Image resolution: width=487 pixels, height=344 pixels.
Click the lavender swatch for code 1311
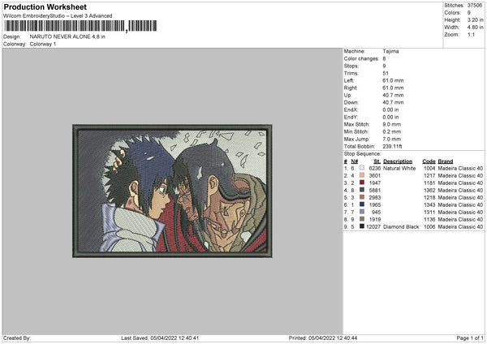coord(362,212)
